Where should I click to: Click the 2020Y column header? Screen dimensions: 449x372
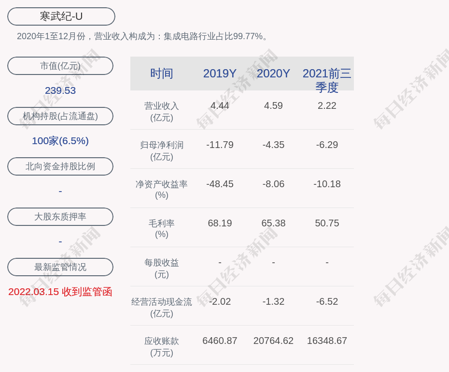click(273, 74)
